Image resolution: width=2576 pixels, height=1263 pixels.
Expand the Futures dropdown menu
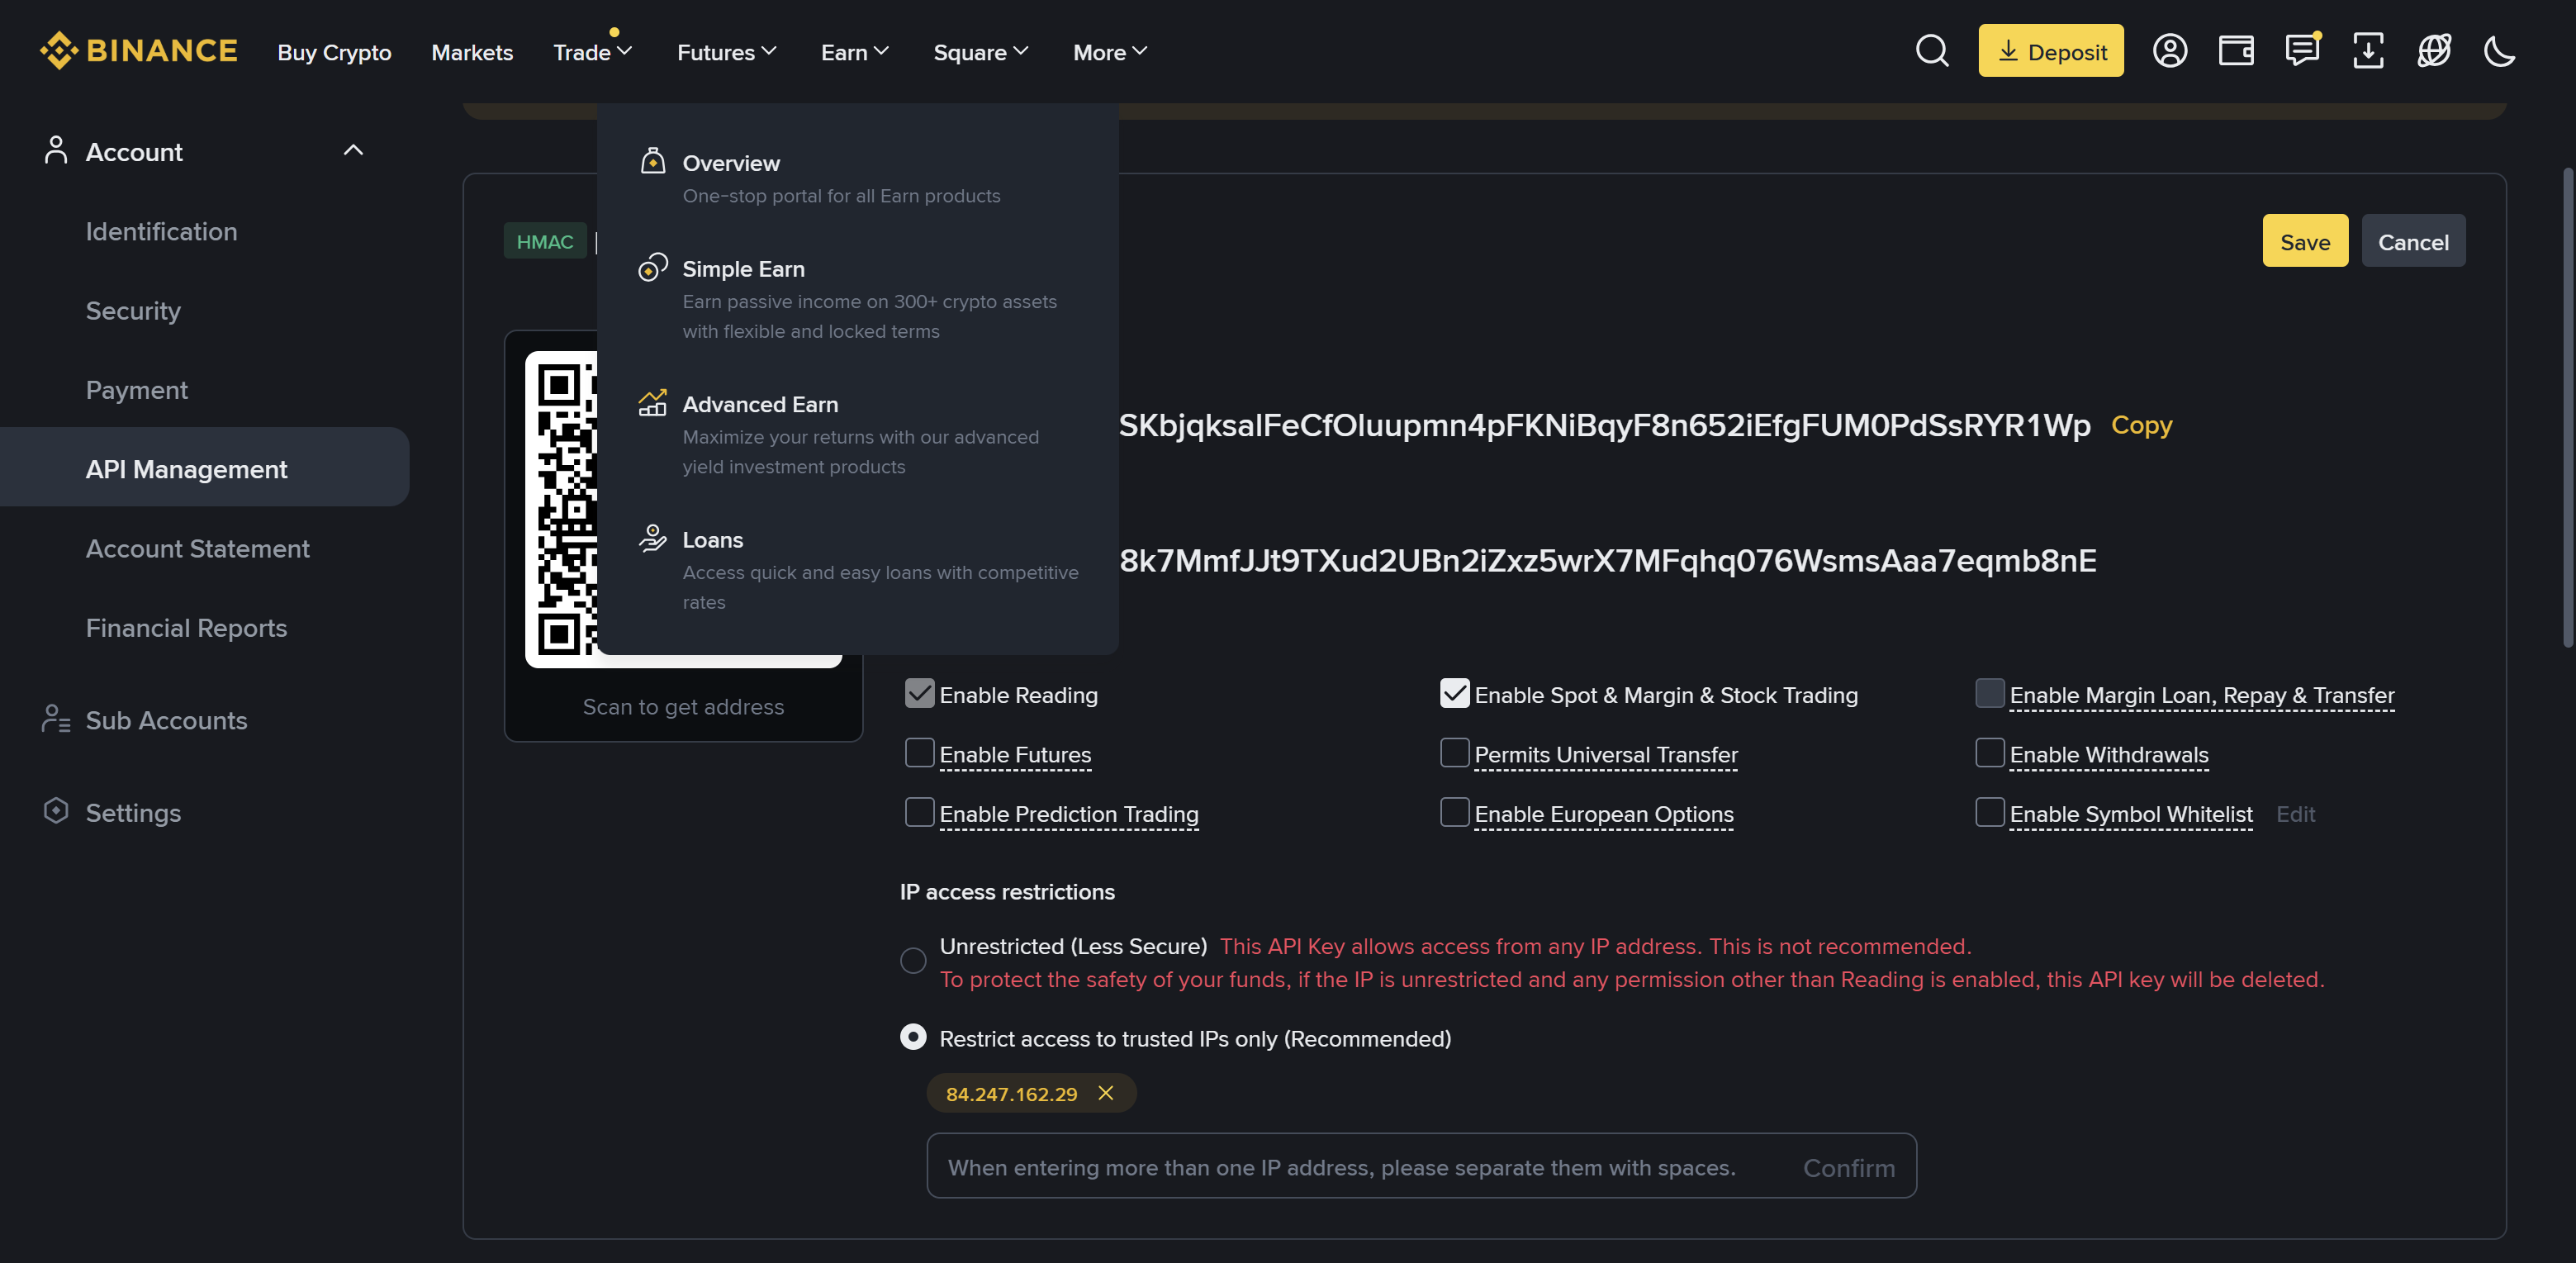pos(727,52)
